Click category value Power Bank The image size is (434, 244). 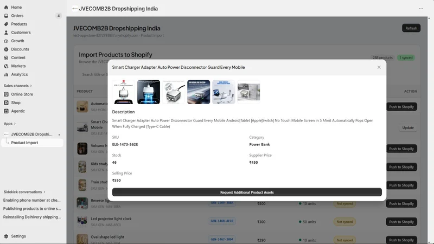(259, 144)
